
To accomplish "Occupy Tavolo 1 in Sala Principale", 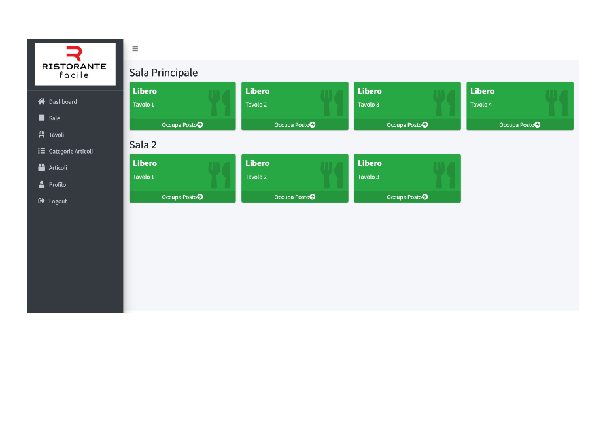I will 182,125.
